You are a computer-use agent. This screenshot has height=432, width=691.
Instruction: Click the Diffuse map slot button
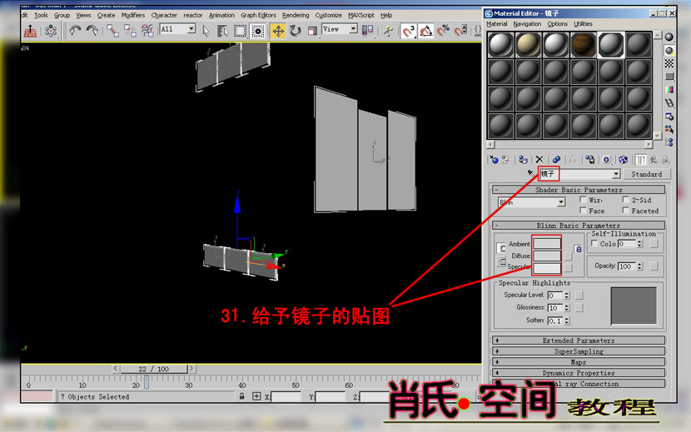569,256
